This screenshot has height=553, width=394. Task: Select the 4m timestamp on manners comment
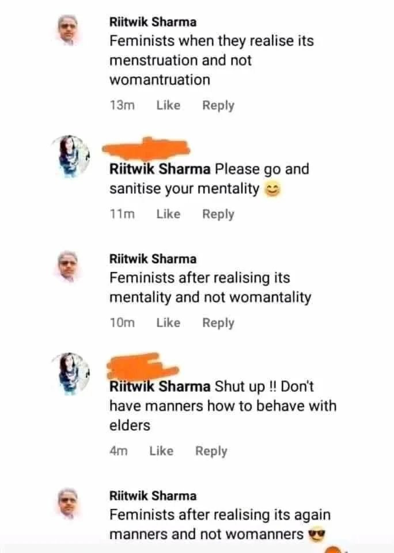click(119, 450)
